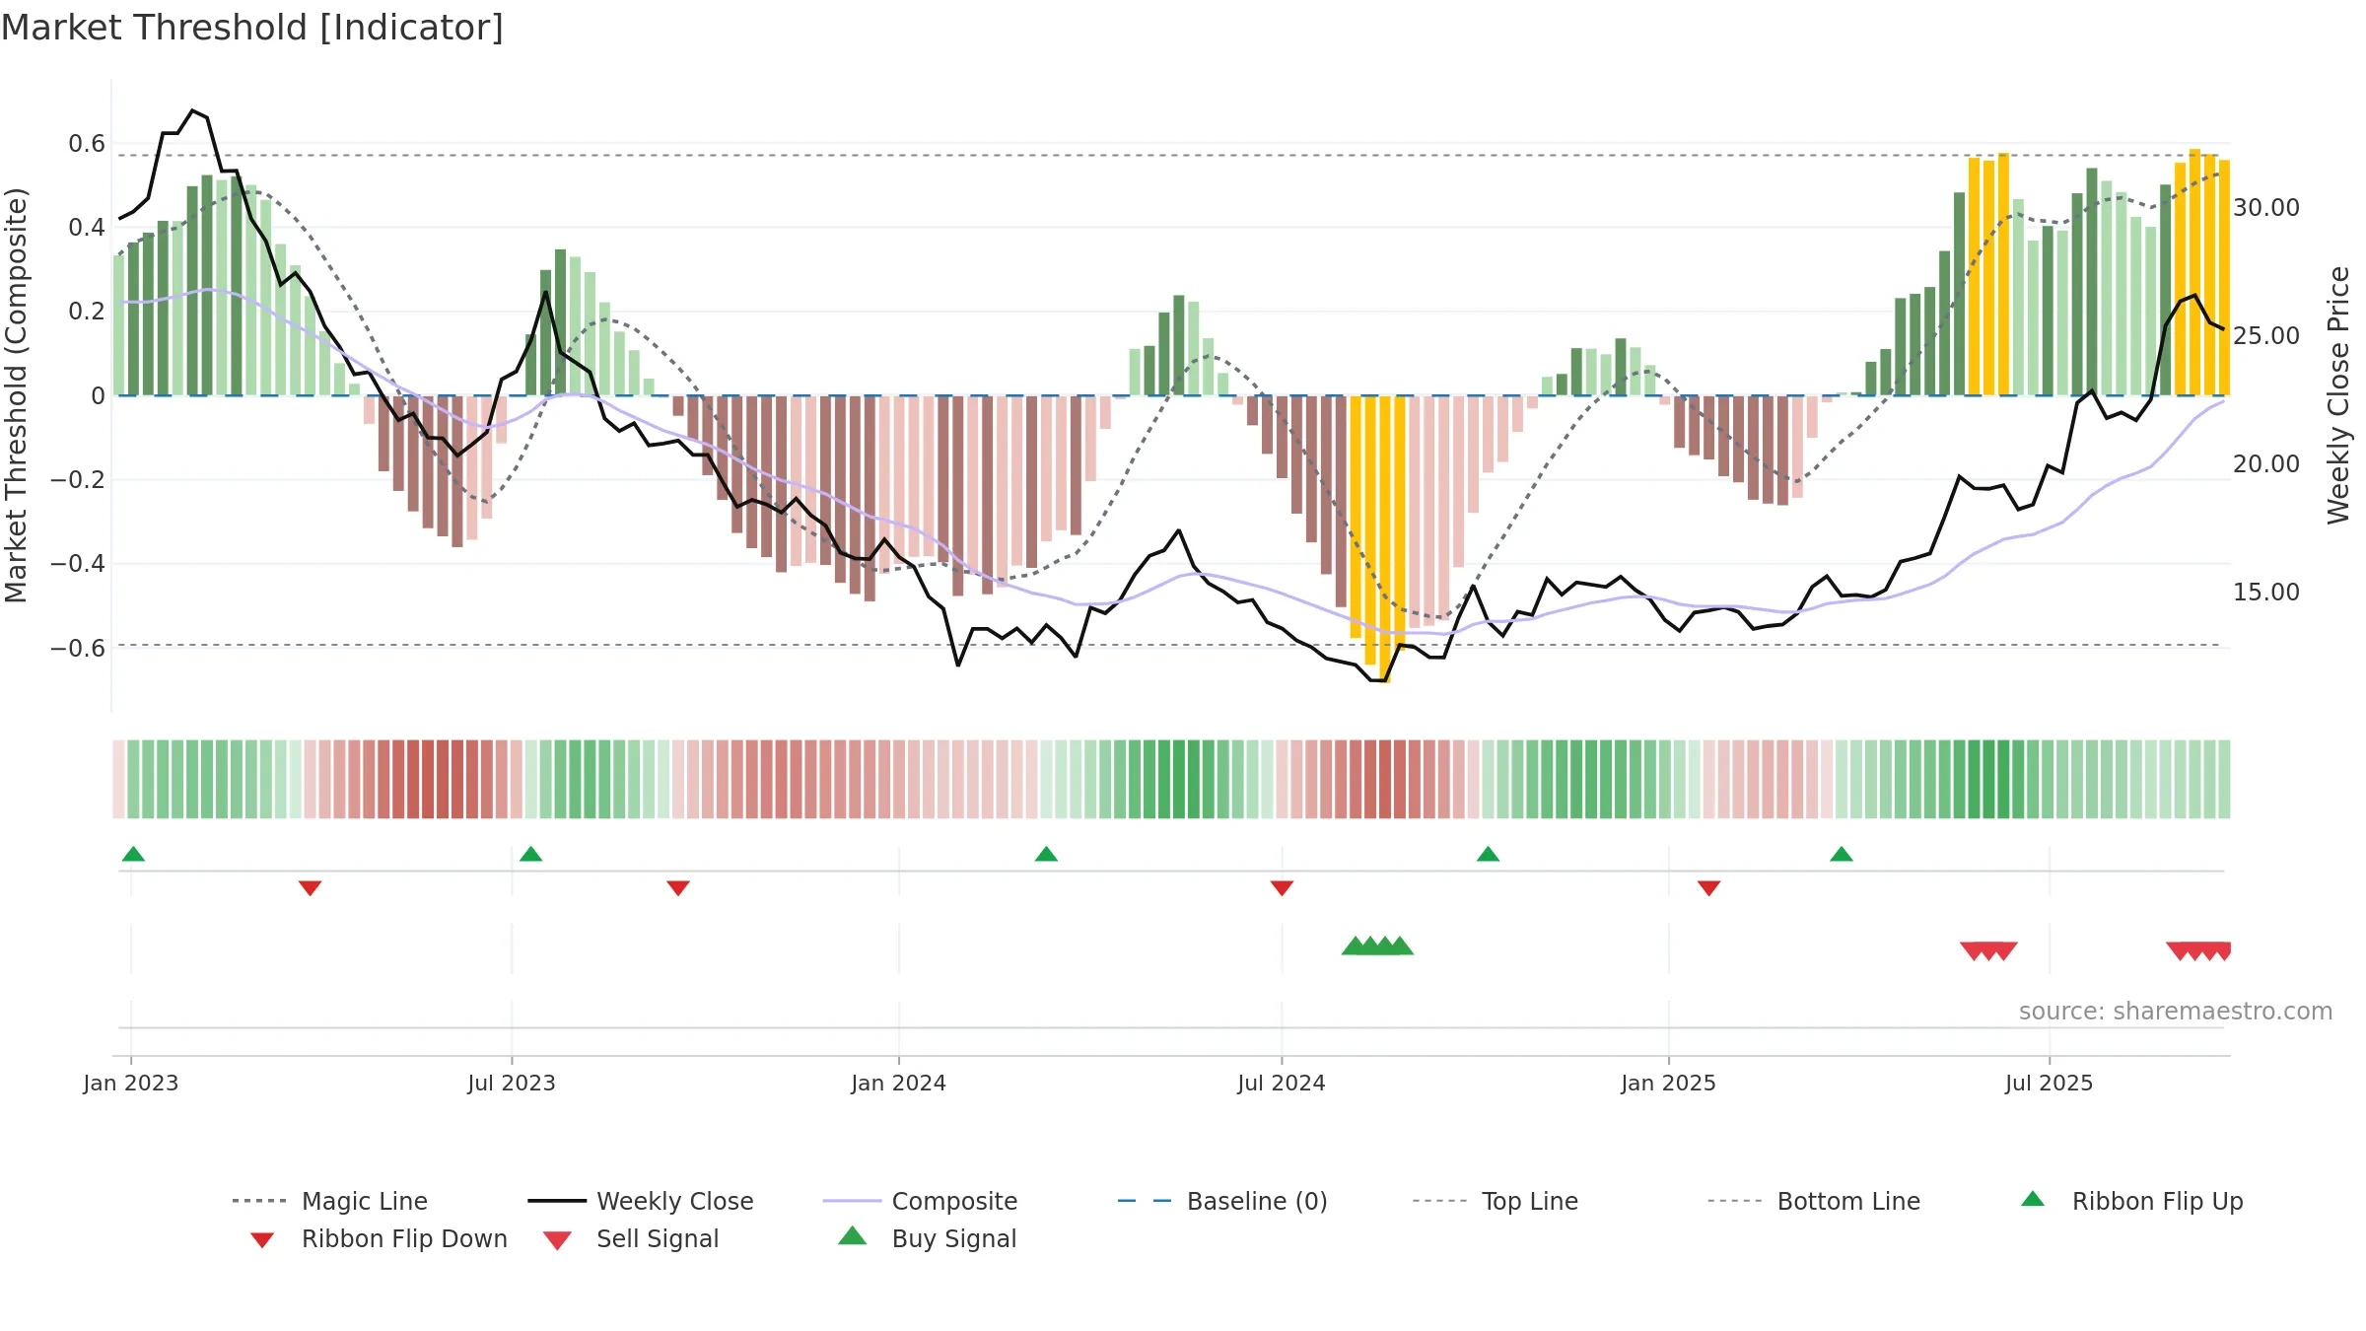Toggle the Magic Line legend entry
Image resolution: width=2366 pixels, height=1331 pixels.
(x=329, y=1201)
